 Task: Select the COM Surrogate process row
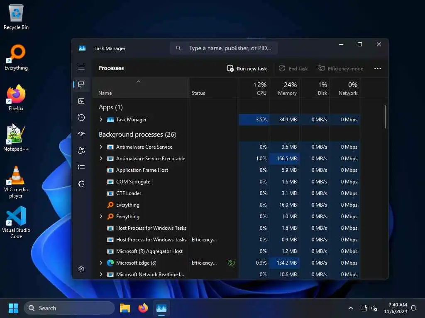tap(227, 182)
